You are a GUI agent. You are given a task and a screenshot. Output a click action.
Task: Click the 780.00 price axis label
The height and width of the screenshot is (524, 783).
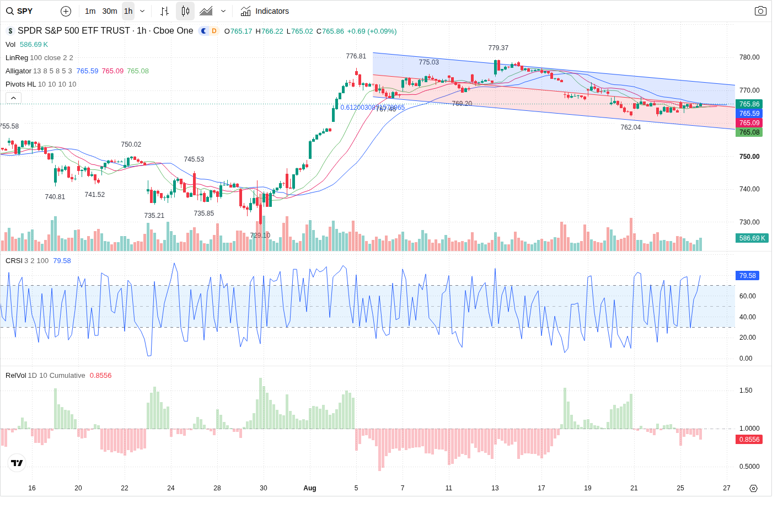pyautogui.click(x=749, y=57)
